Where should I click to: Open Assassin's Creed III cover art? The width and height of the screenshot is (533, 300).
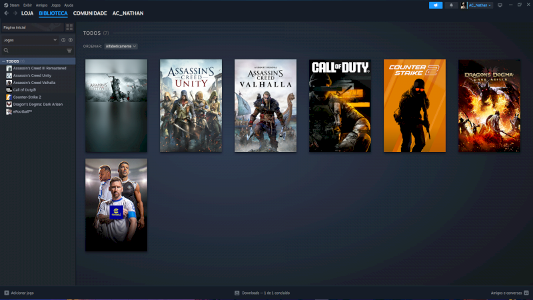(116, 106)
